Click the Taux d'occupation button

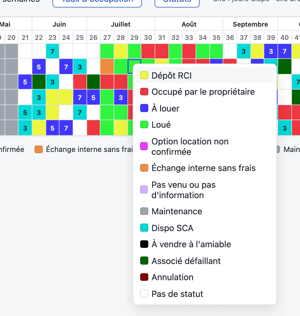point(97,2)
